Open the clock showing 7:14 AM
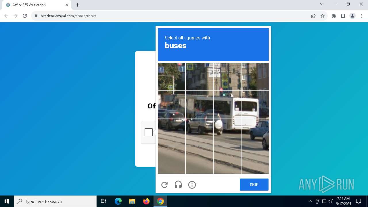Viewport: 368px width, 207px height. click(x=344, y=201)
